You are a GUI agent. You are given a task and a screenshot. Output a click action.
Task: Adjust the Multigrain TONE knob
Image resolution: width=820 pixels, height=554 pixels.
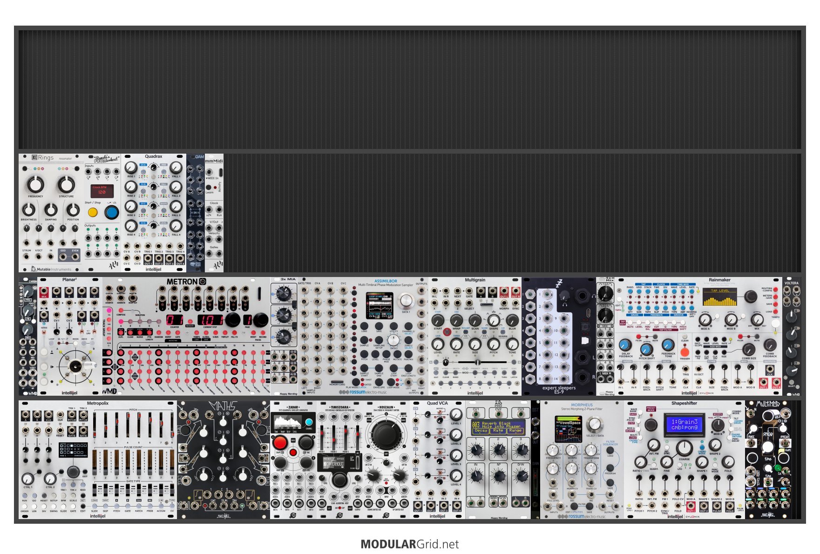click(512, 344)
